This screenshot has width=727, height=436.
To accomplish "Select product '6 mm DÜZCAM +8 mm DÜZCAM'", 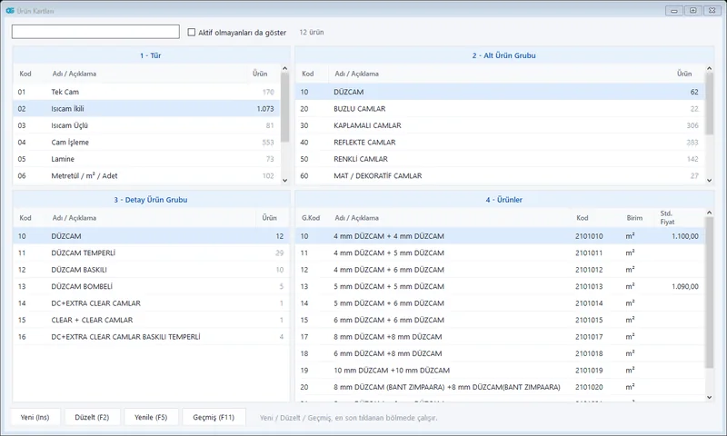I will (500, 353).
